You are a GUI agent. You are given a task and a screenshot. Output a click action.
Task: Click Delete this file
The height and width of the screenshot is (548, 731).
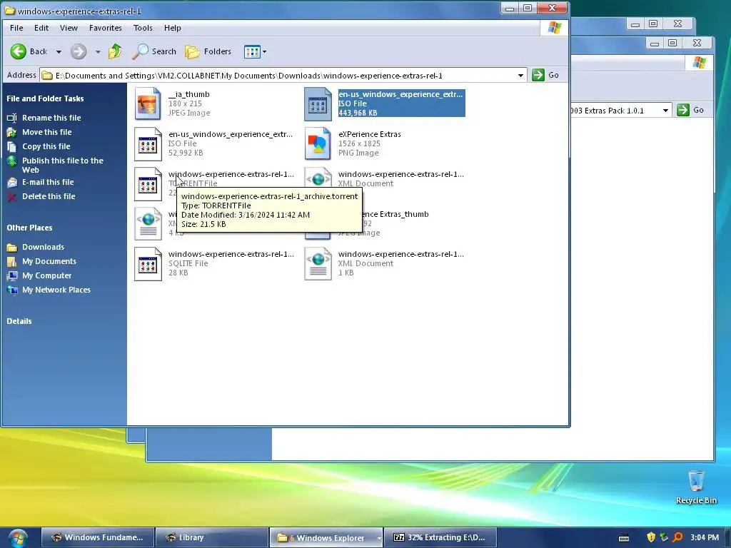tap(49, 196)
